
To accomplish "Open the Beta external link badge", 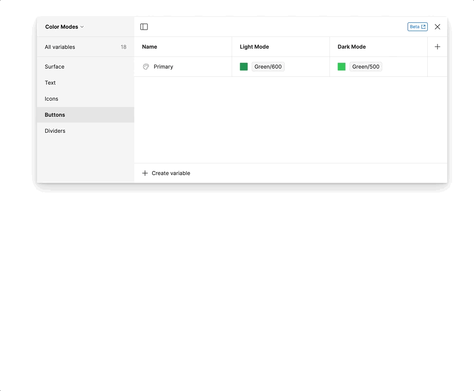I will pyautogui.click(x=417, y=27).
